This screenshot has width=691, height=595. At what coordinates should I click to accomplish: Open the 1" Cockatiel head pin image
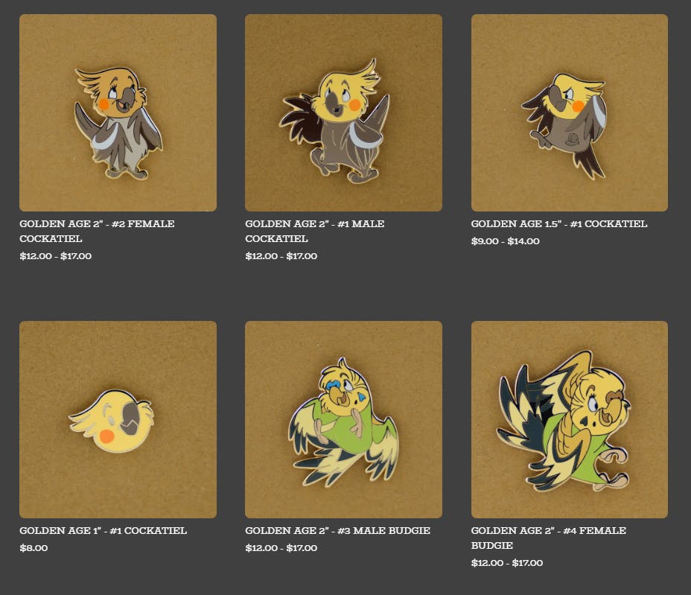(x=118, y=419)
